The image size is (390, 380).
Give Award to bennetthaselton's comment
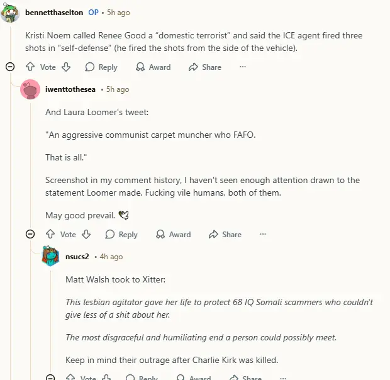click(x=153, y=67)
